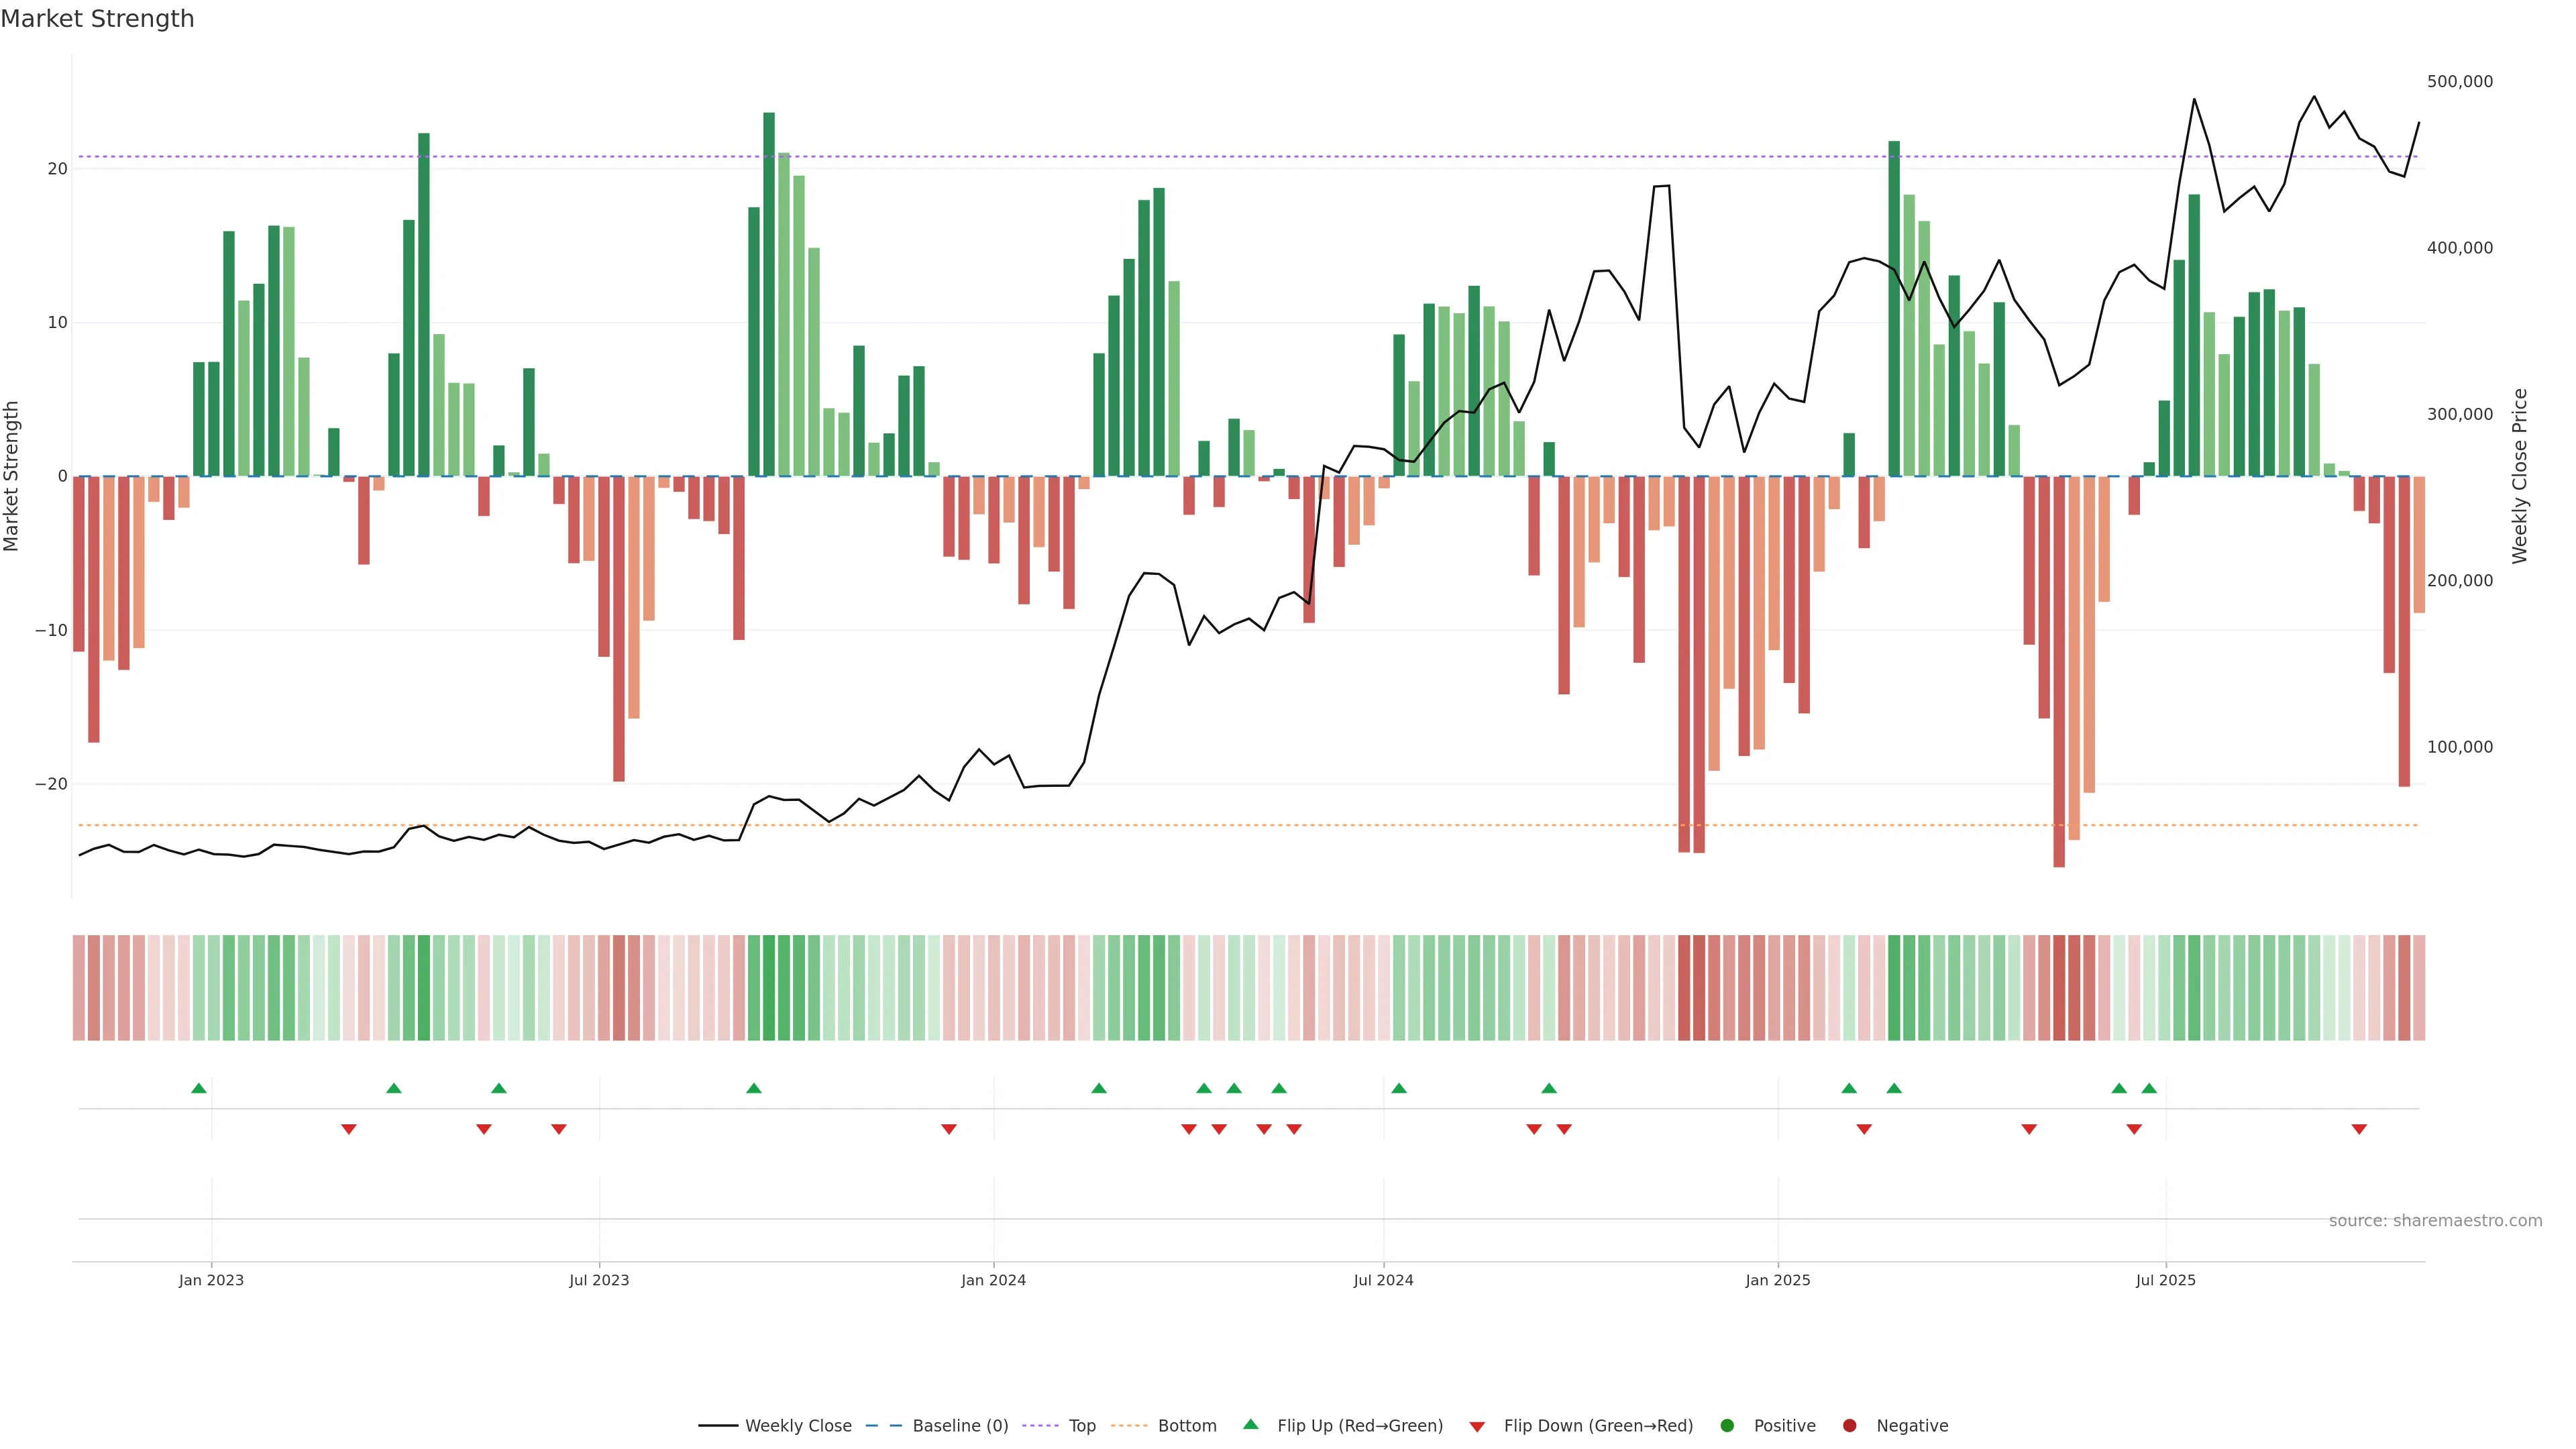This screenshot has height=1449, width=2576.
Task: Click the Market Strength chart title
Action: pos(97,19)
